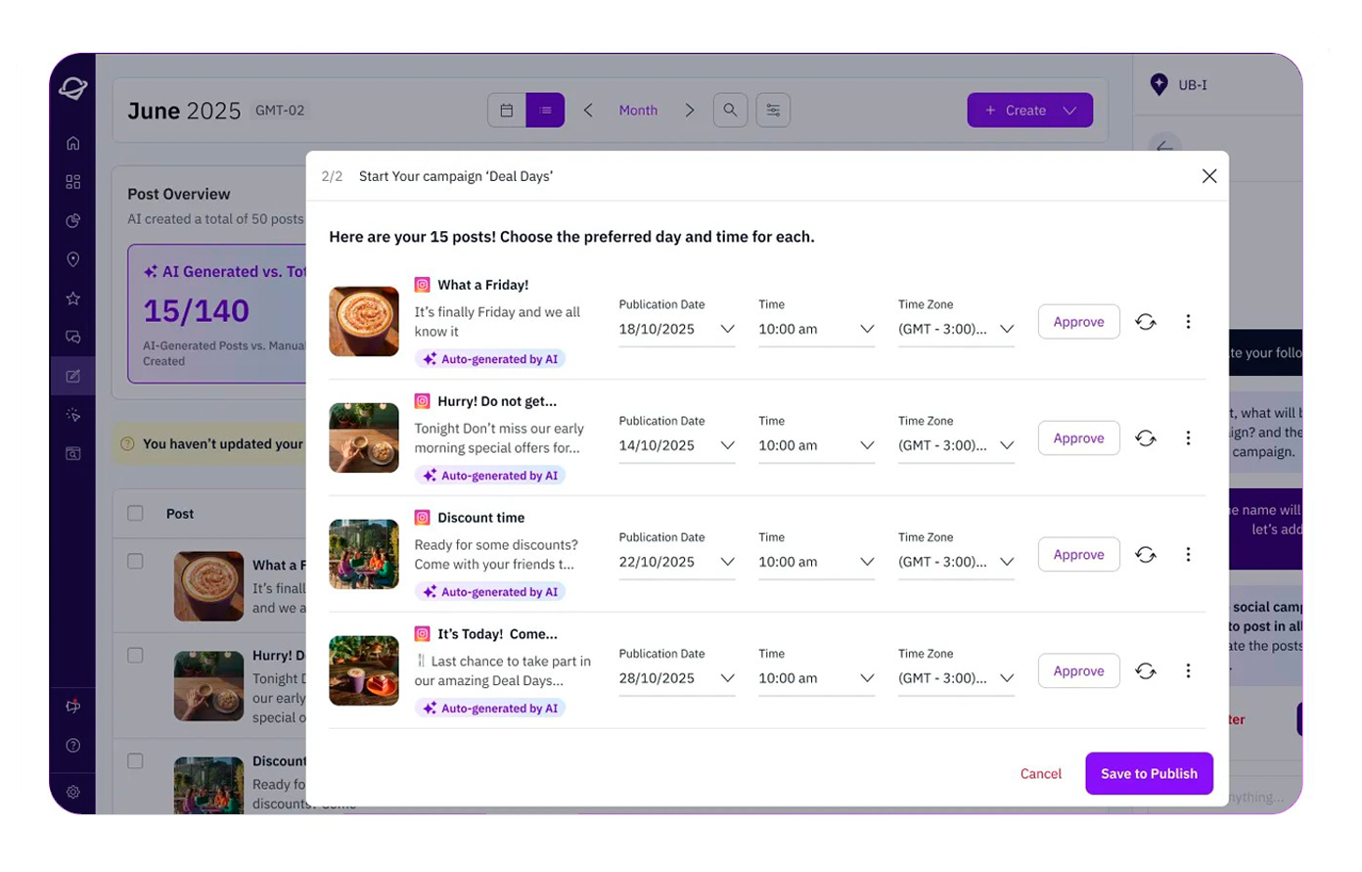
Task: Check the box for the first post row
Action: coord(135,562)
